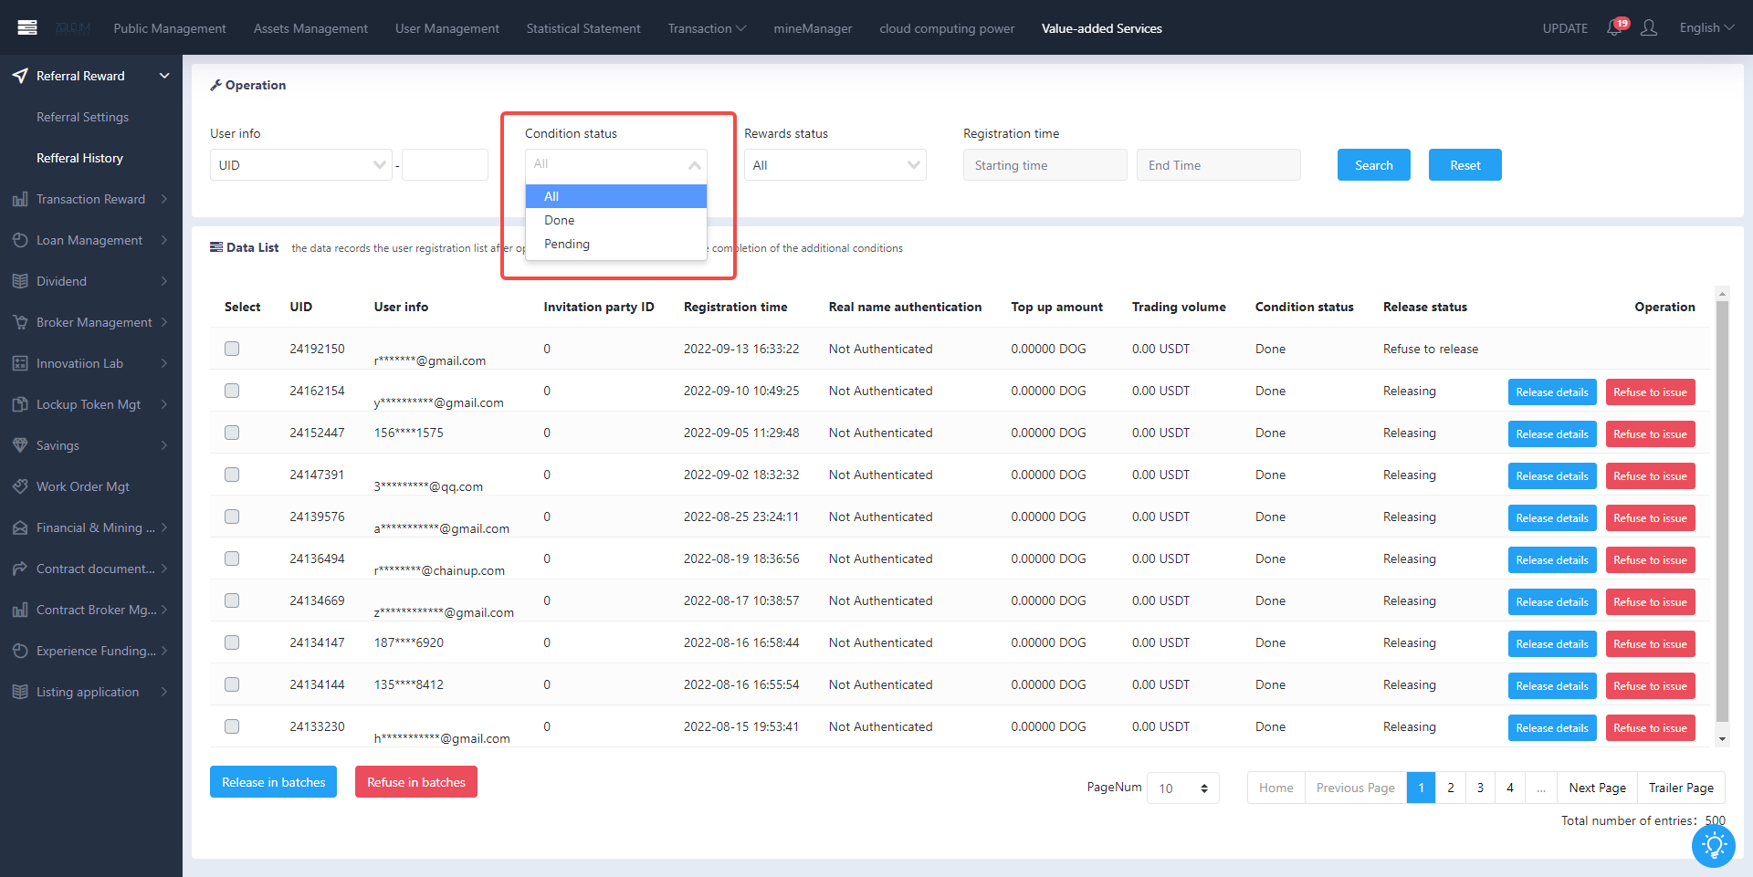Click Release in batches button
Viewport: 1753px width, 877px height.
(274, 782)
